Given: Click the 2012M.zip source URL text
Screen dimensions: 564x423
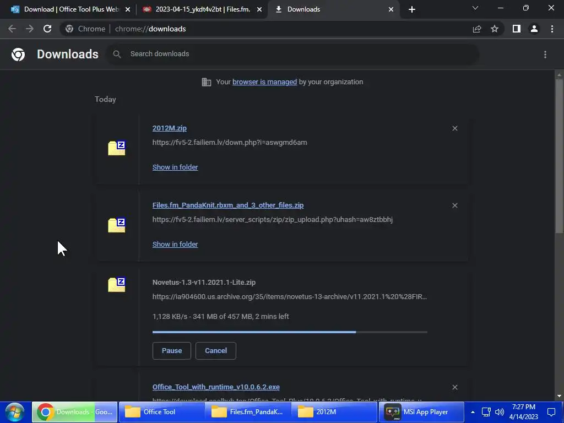Looking at the screenshot, I should pos(230,143).
